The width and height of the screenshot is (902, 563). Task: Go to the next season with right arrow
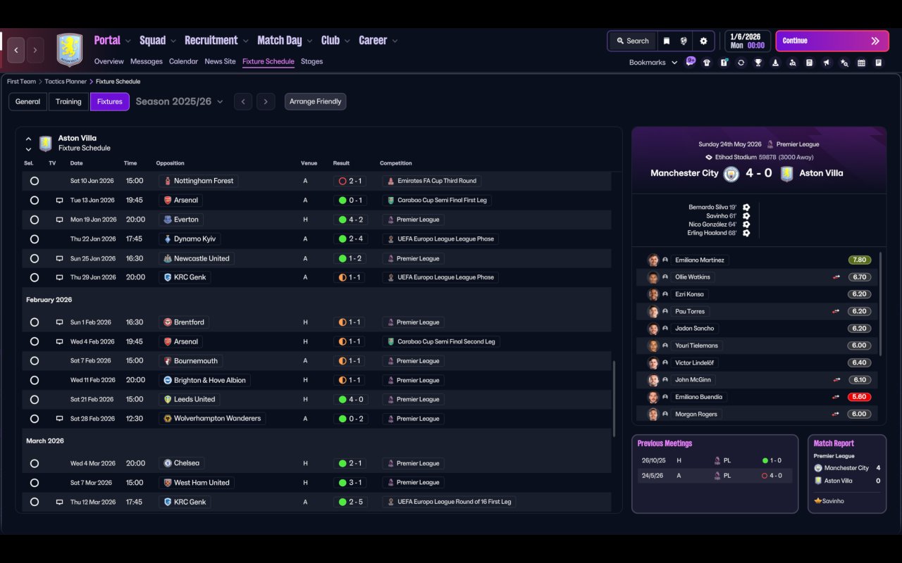(x=266, y=101)
